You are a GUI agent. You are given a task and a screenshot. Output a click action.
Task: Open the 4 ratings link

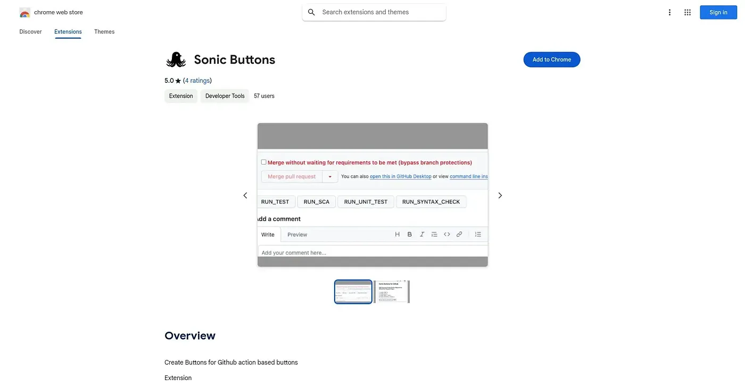pyautogui.click(x=197, y=81)
